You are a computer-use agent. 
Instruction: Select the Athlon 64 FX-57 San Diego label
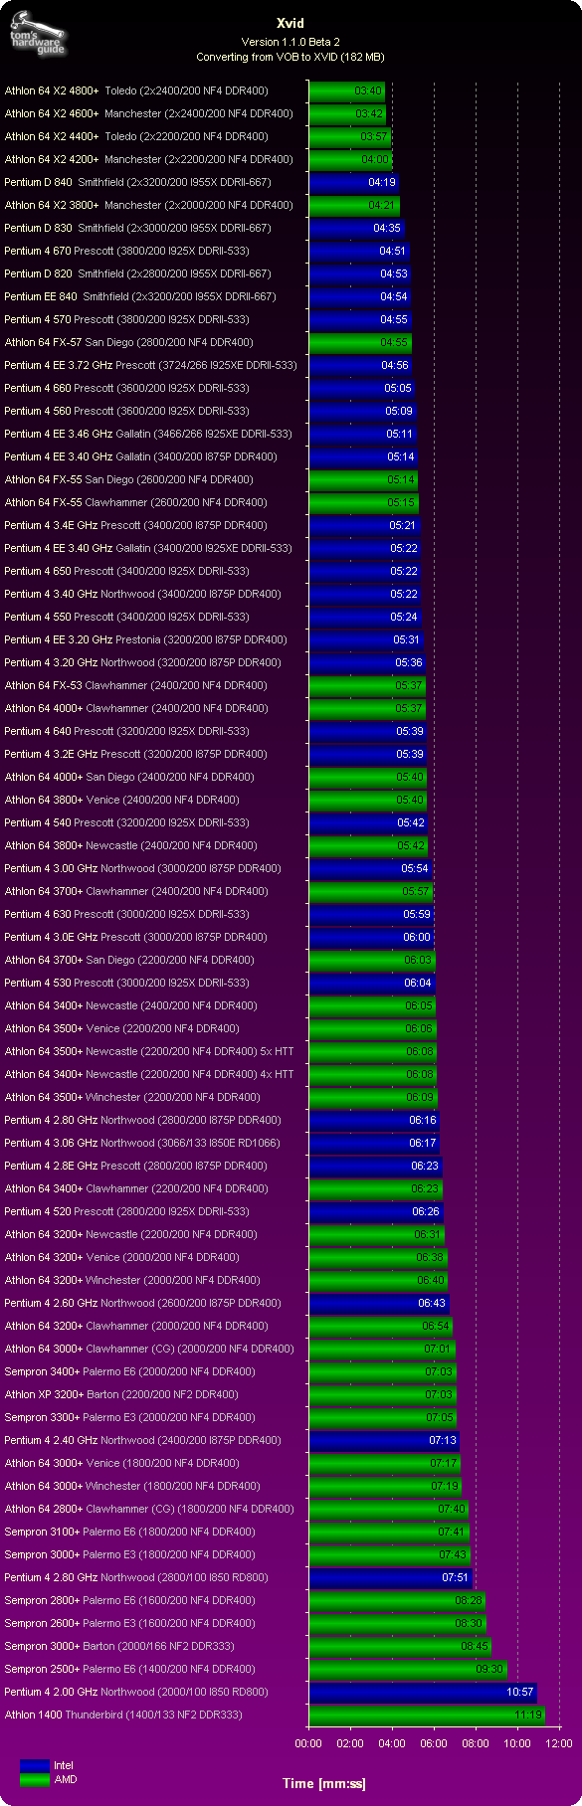coord(129,342)
